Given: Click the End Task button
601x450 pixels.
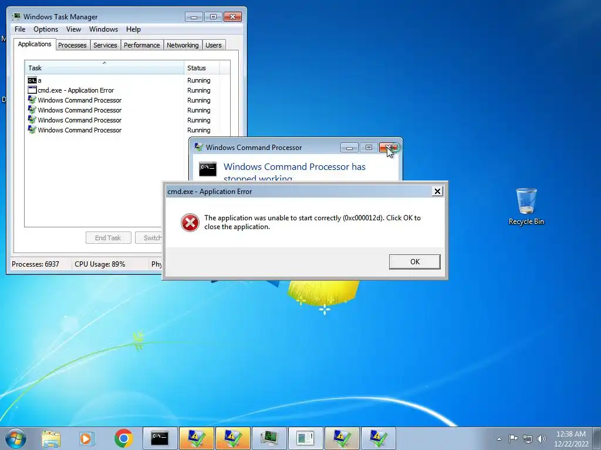Looking at the screenshot, I should pyautogui.click(x=108, y=238).
